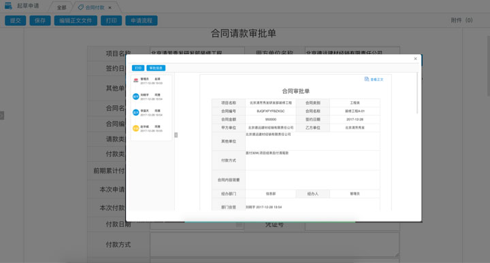Open the 查看正文 link with document icon
The height and width of the screenshot is (263, 490).
pos(374,80)
